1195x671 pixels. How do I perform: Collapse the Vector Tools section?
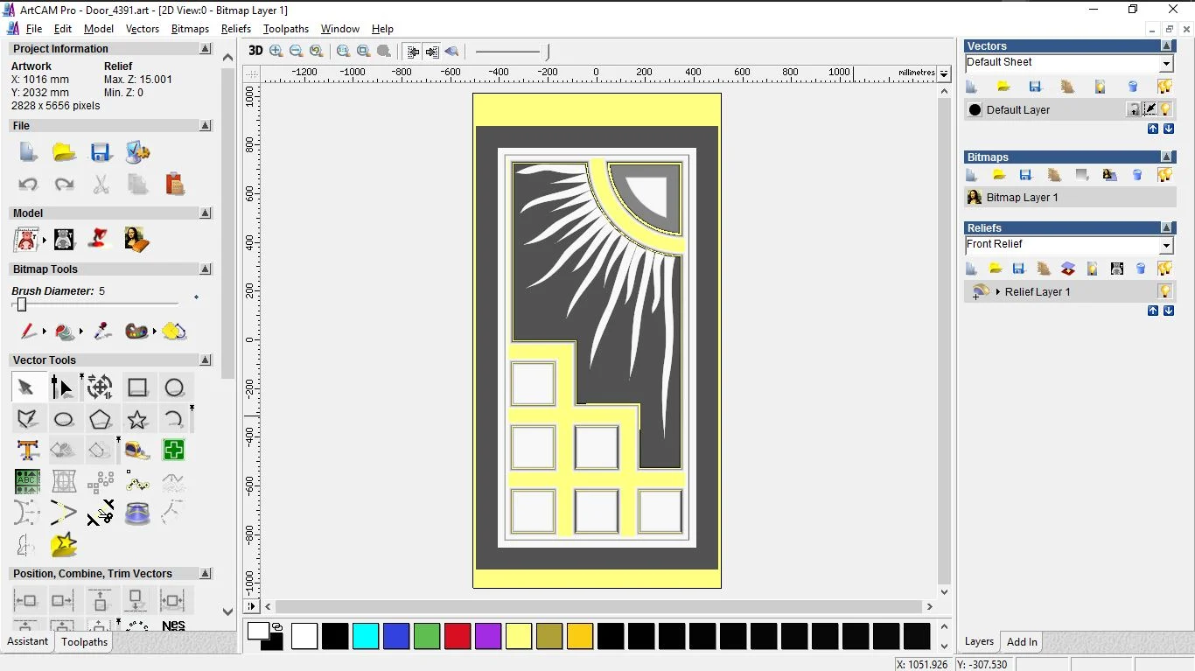206,360
